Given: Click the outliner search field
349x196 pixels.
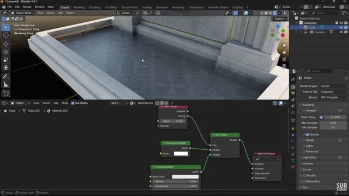Looking at the screenshot, I should point(324,13).
